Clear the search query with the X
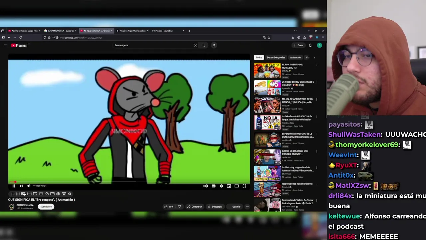426x240 pixels. [195, 45]
